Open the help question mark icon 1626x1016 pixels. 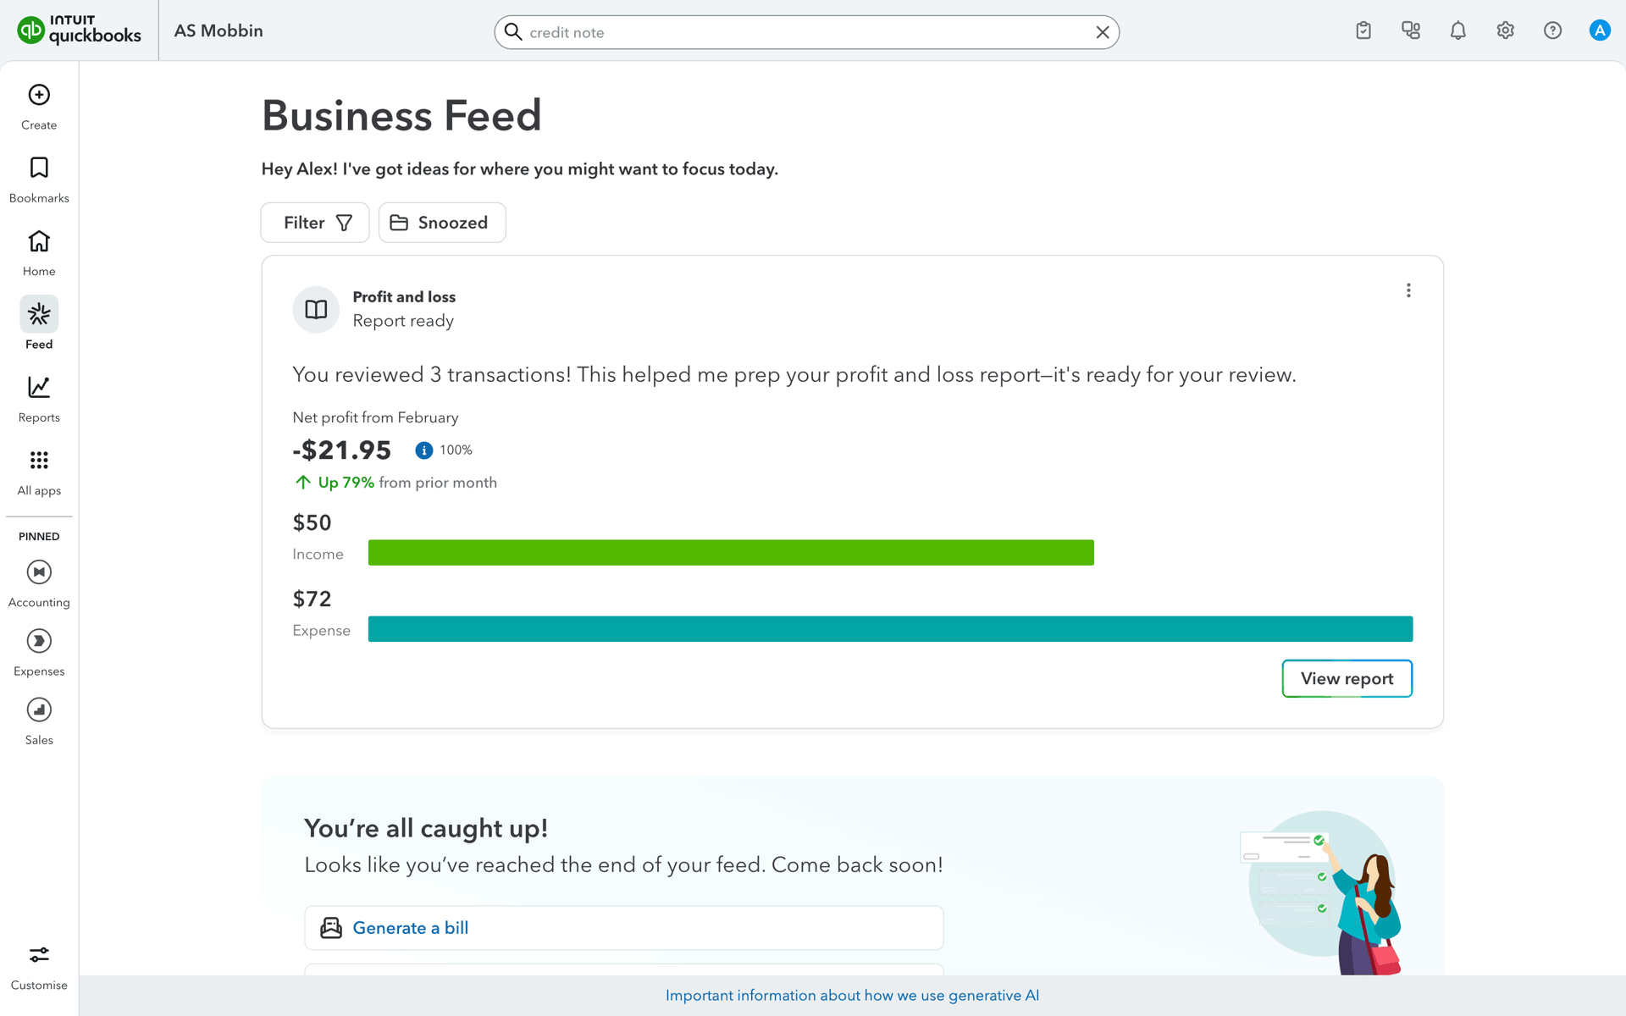(x=1552, y=30)
